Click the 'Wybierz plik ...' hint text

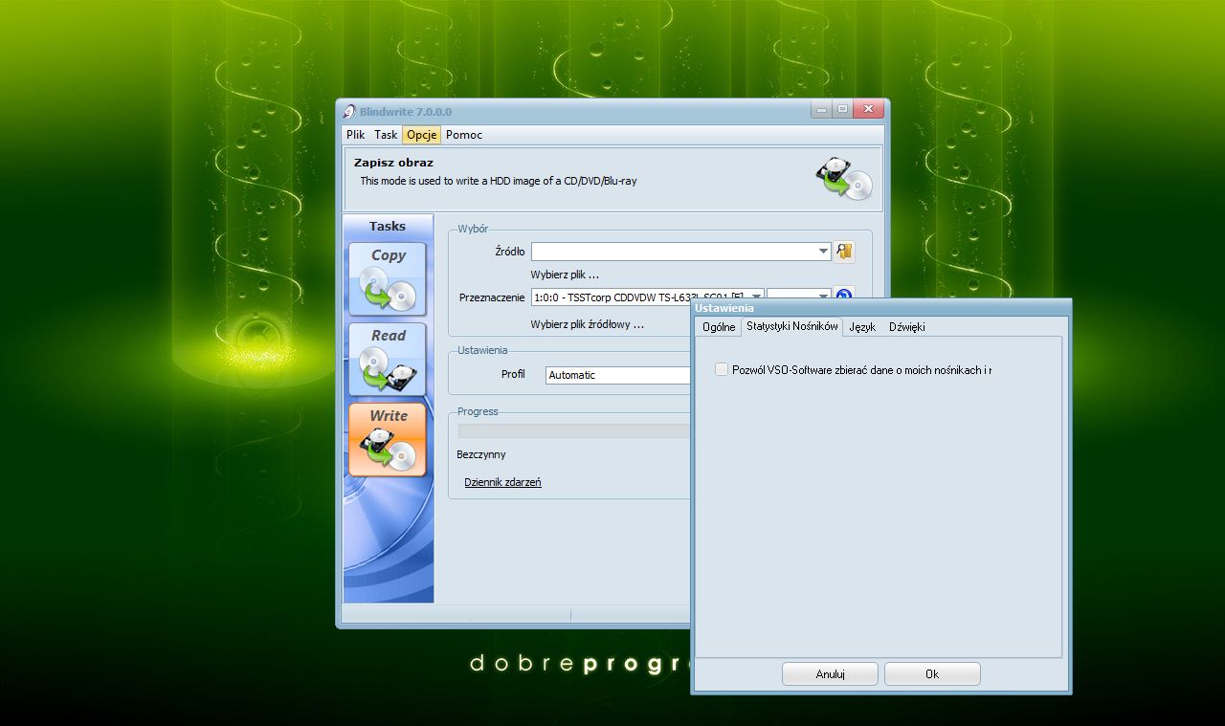pyautogui.click(x=565, y=275)
